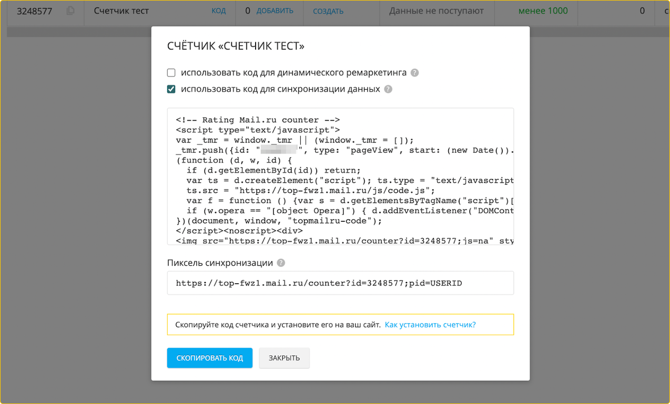670x404 pixels.
Task: Open help tooltip for data synchronization option
Action: (x=388, y=89)
